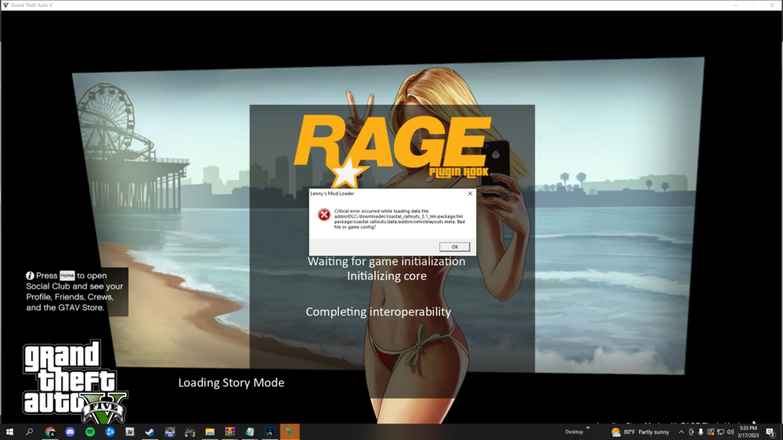783x440 pixels.
Task: Open Discord from the taskbar
Action: [x=70, y=432]
